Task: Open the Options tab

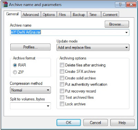Action: point(49,14)
